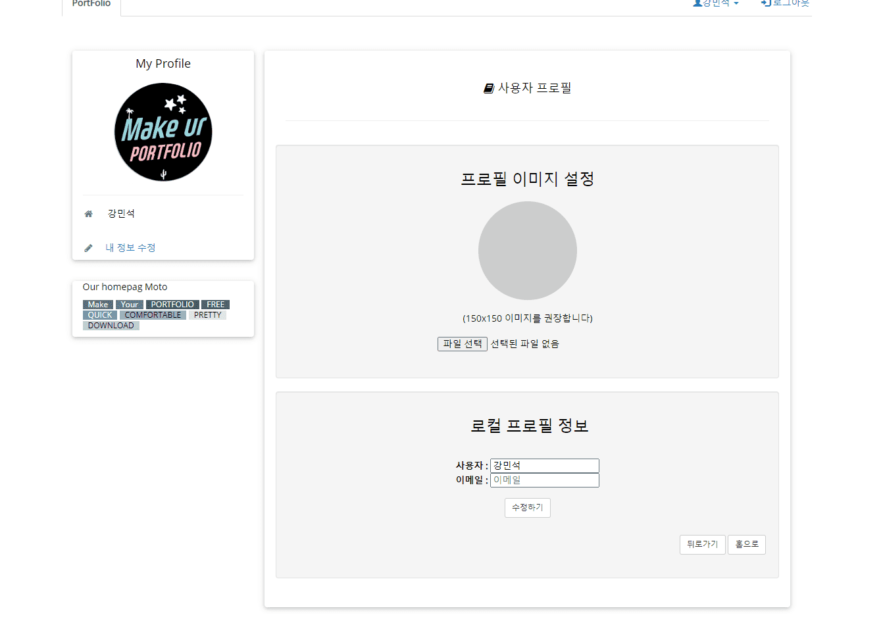The width and height of the screenshot is (883, 625).
Task: Focus the 사용자 name input field
Action: click(545, 466)
